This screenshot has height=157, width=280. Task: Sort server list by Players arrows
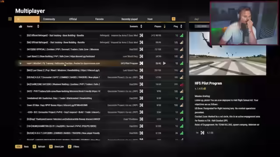164,26
